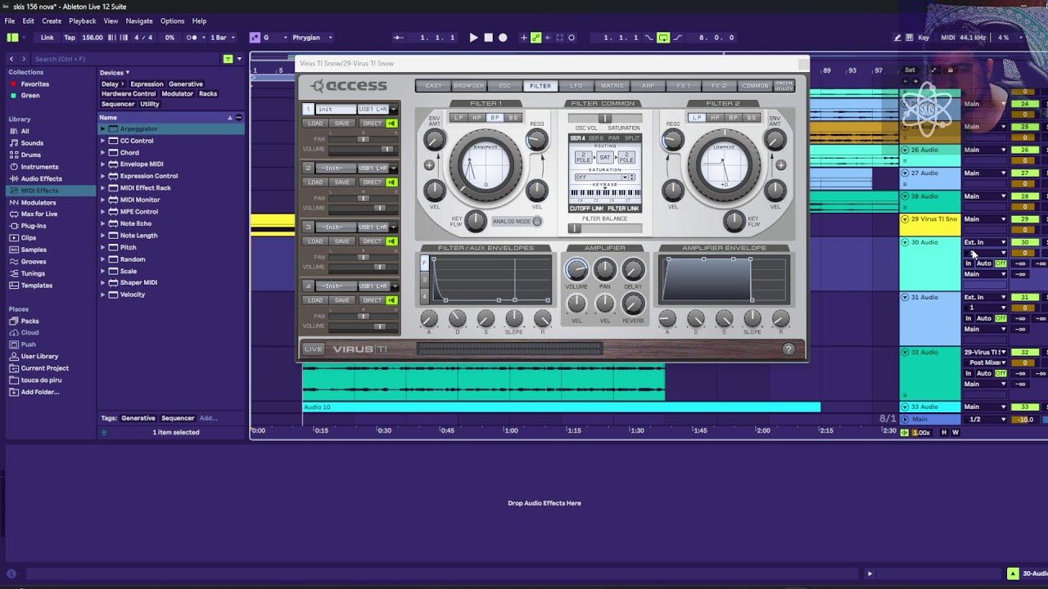Stop playback with the Stop button
The width and height of the screenshot is (1048, 589).
(489, 38)
